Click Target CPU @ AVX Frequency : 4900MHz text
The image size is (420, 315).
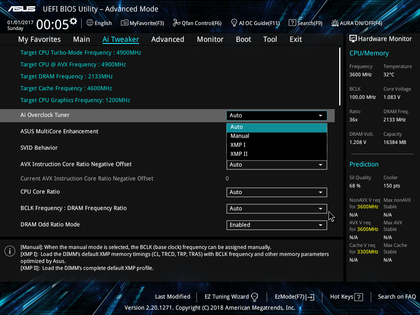(73, 64)
